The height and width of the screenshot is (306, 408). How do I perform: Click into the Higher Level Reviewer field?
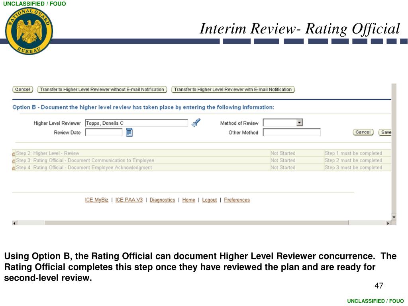click(136, 123)
